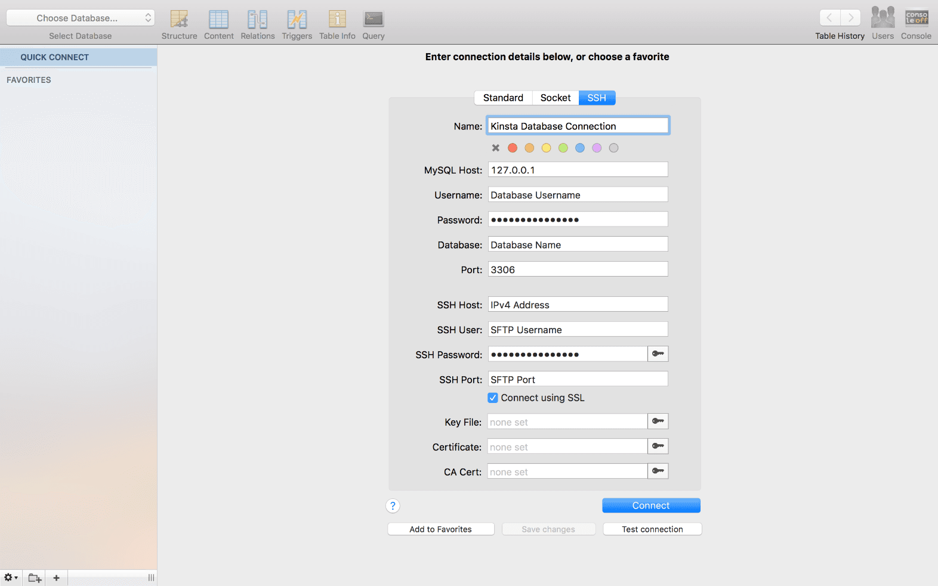
Task: Expand the Choose Database dropdown
Action: [x=81, y=18]
